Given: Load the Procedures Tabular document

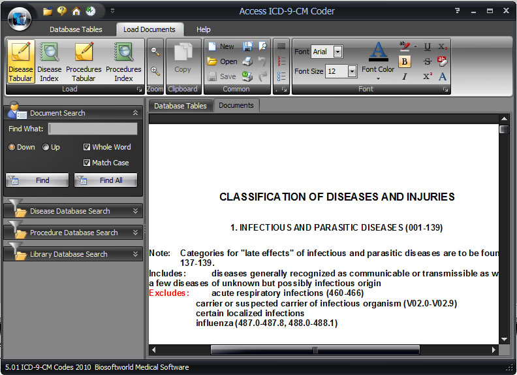Looking at the screenshot, I should (84, 61).
